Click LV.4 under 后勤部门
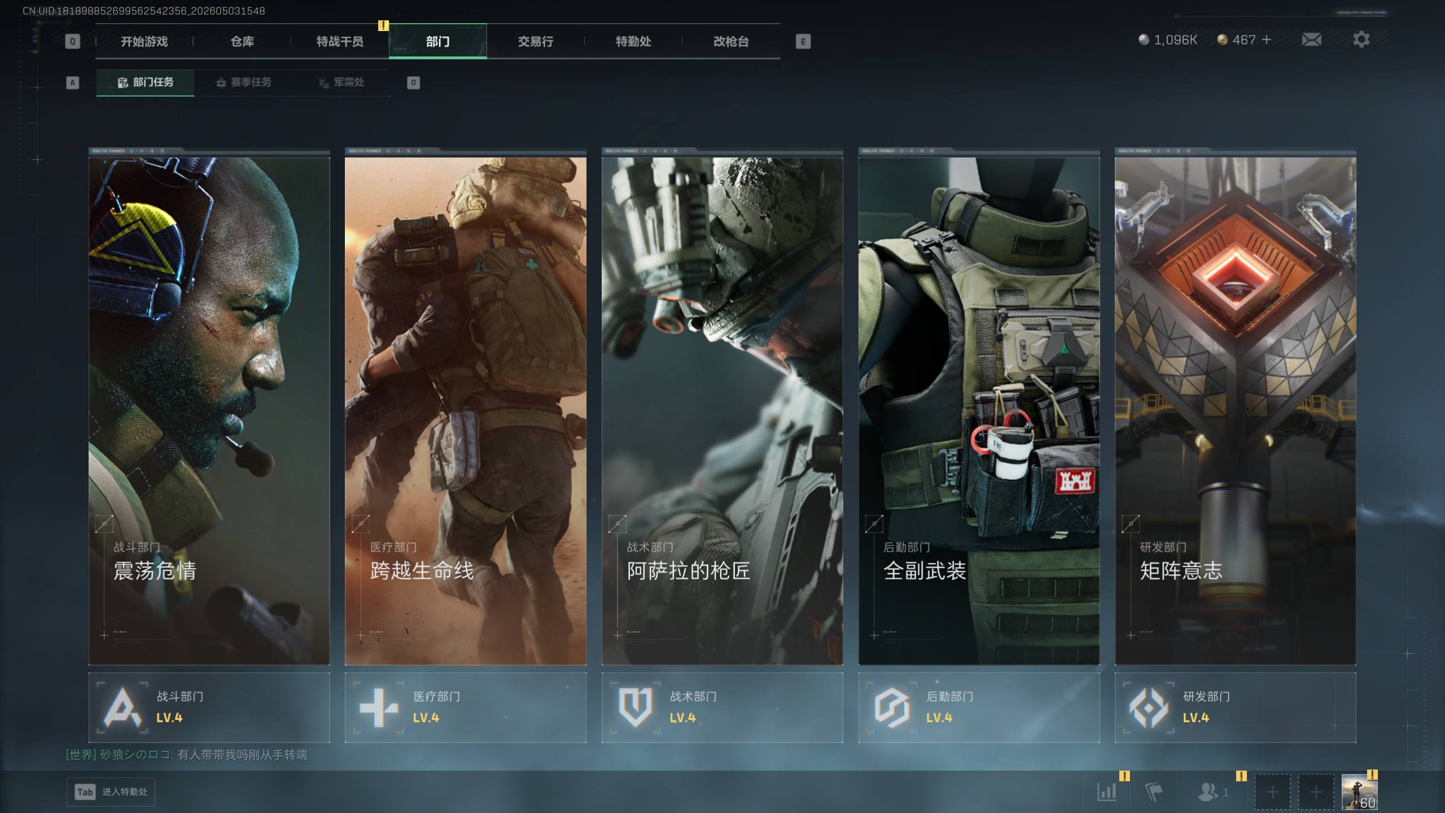1445x813 pixels. point(939,718)
